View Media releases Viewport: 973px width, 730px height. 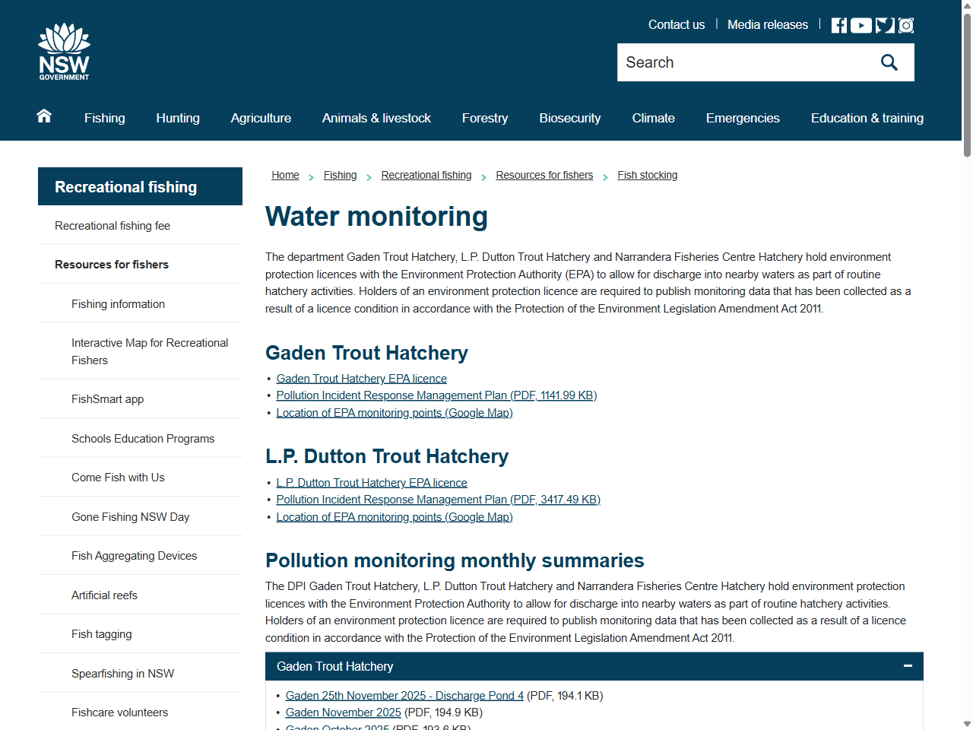tap(767, 24)
